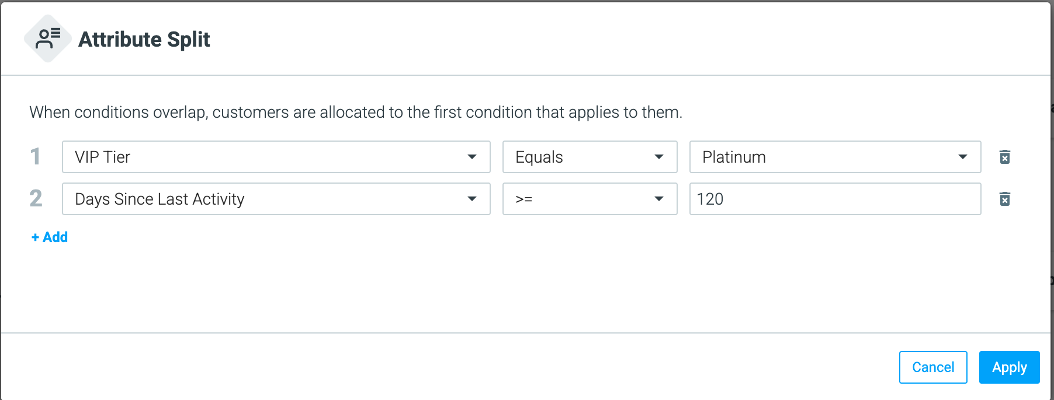1054x400 pixels.
Task: Click the caret arrow beside Platinum
Action: tap(963, 157)
